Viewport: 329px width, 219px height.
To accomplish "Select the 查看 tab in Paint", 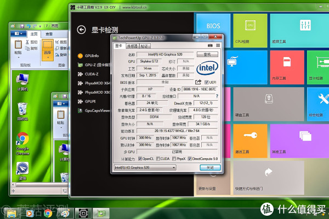I will click(x=49, y=34).
